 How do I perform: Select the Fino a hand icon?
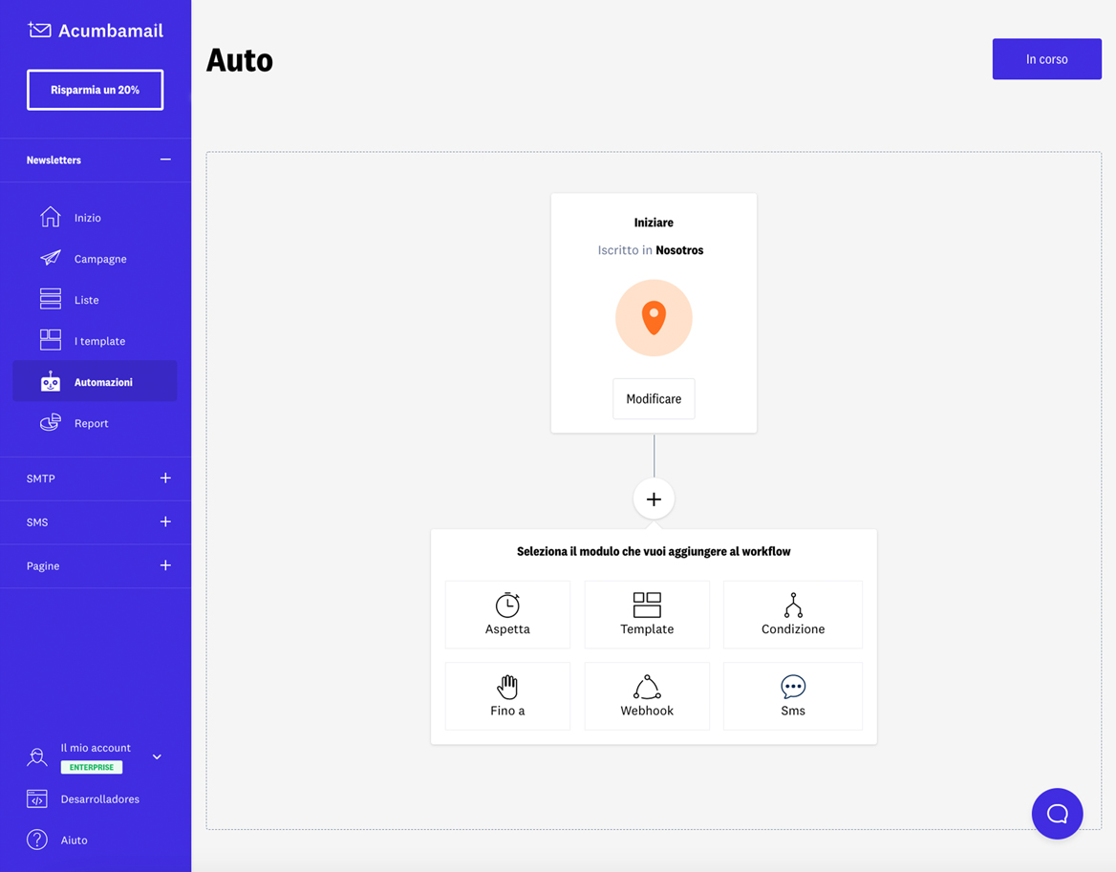(x=507, y=686)
